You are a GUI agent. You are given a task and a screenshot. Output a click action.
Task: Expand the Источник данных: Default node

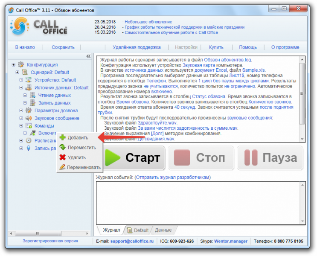[21, 87]
